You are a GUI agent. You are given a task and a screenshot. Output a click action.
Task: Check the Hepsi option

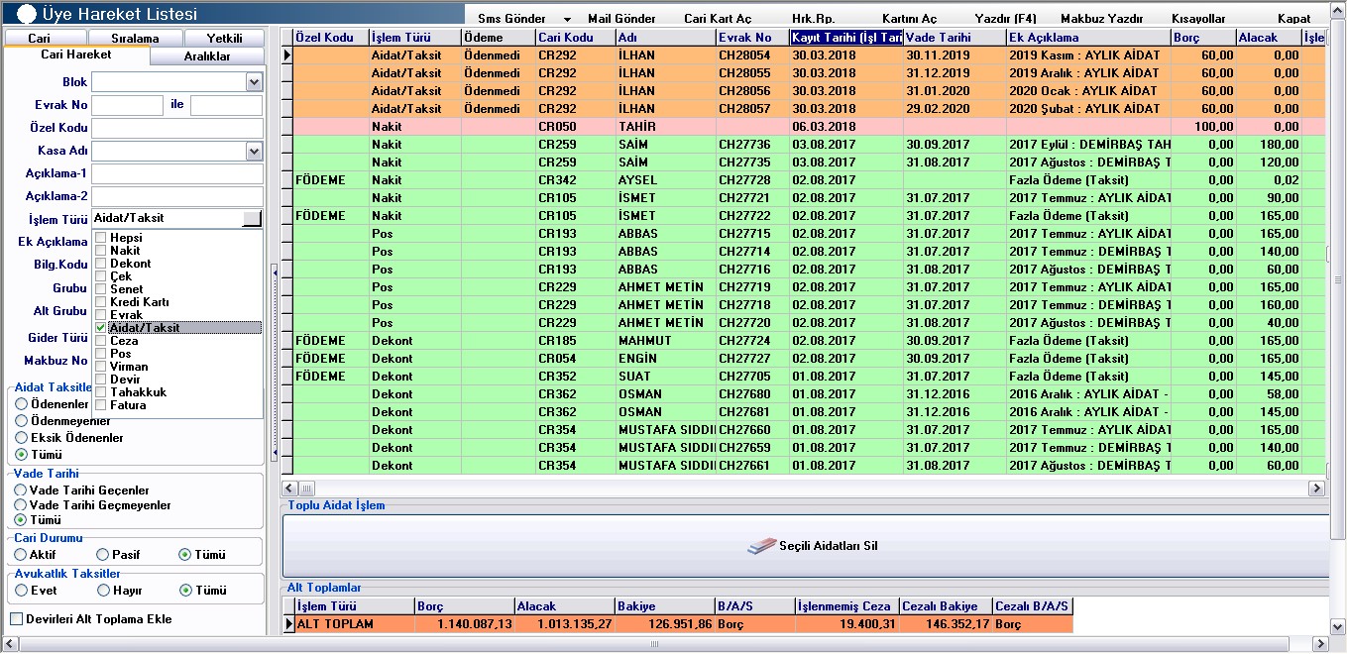[x=100, y=238]
